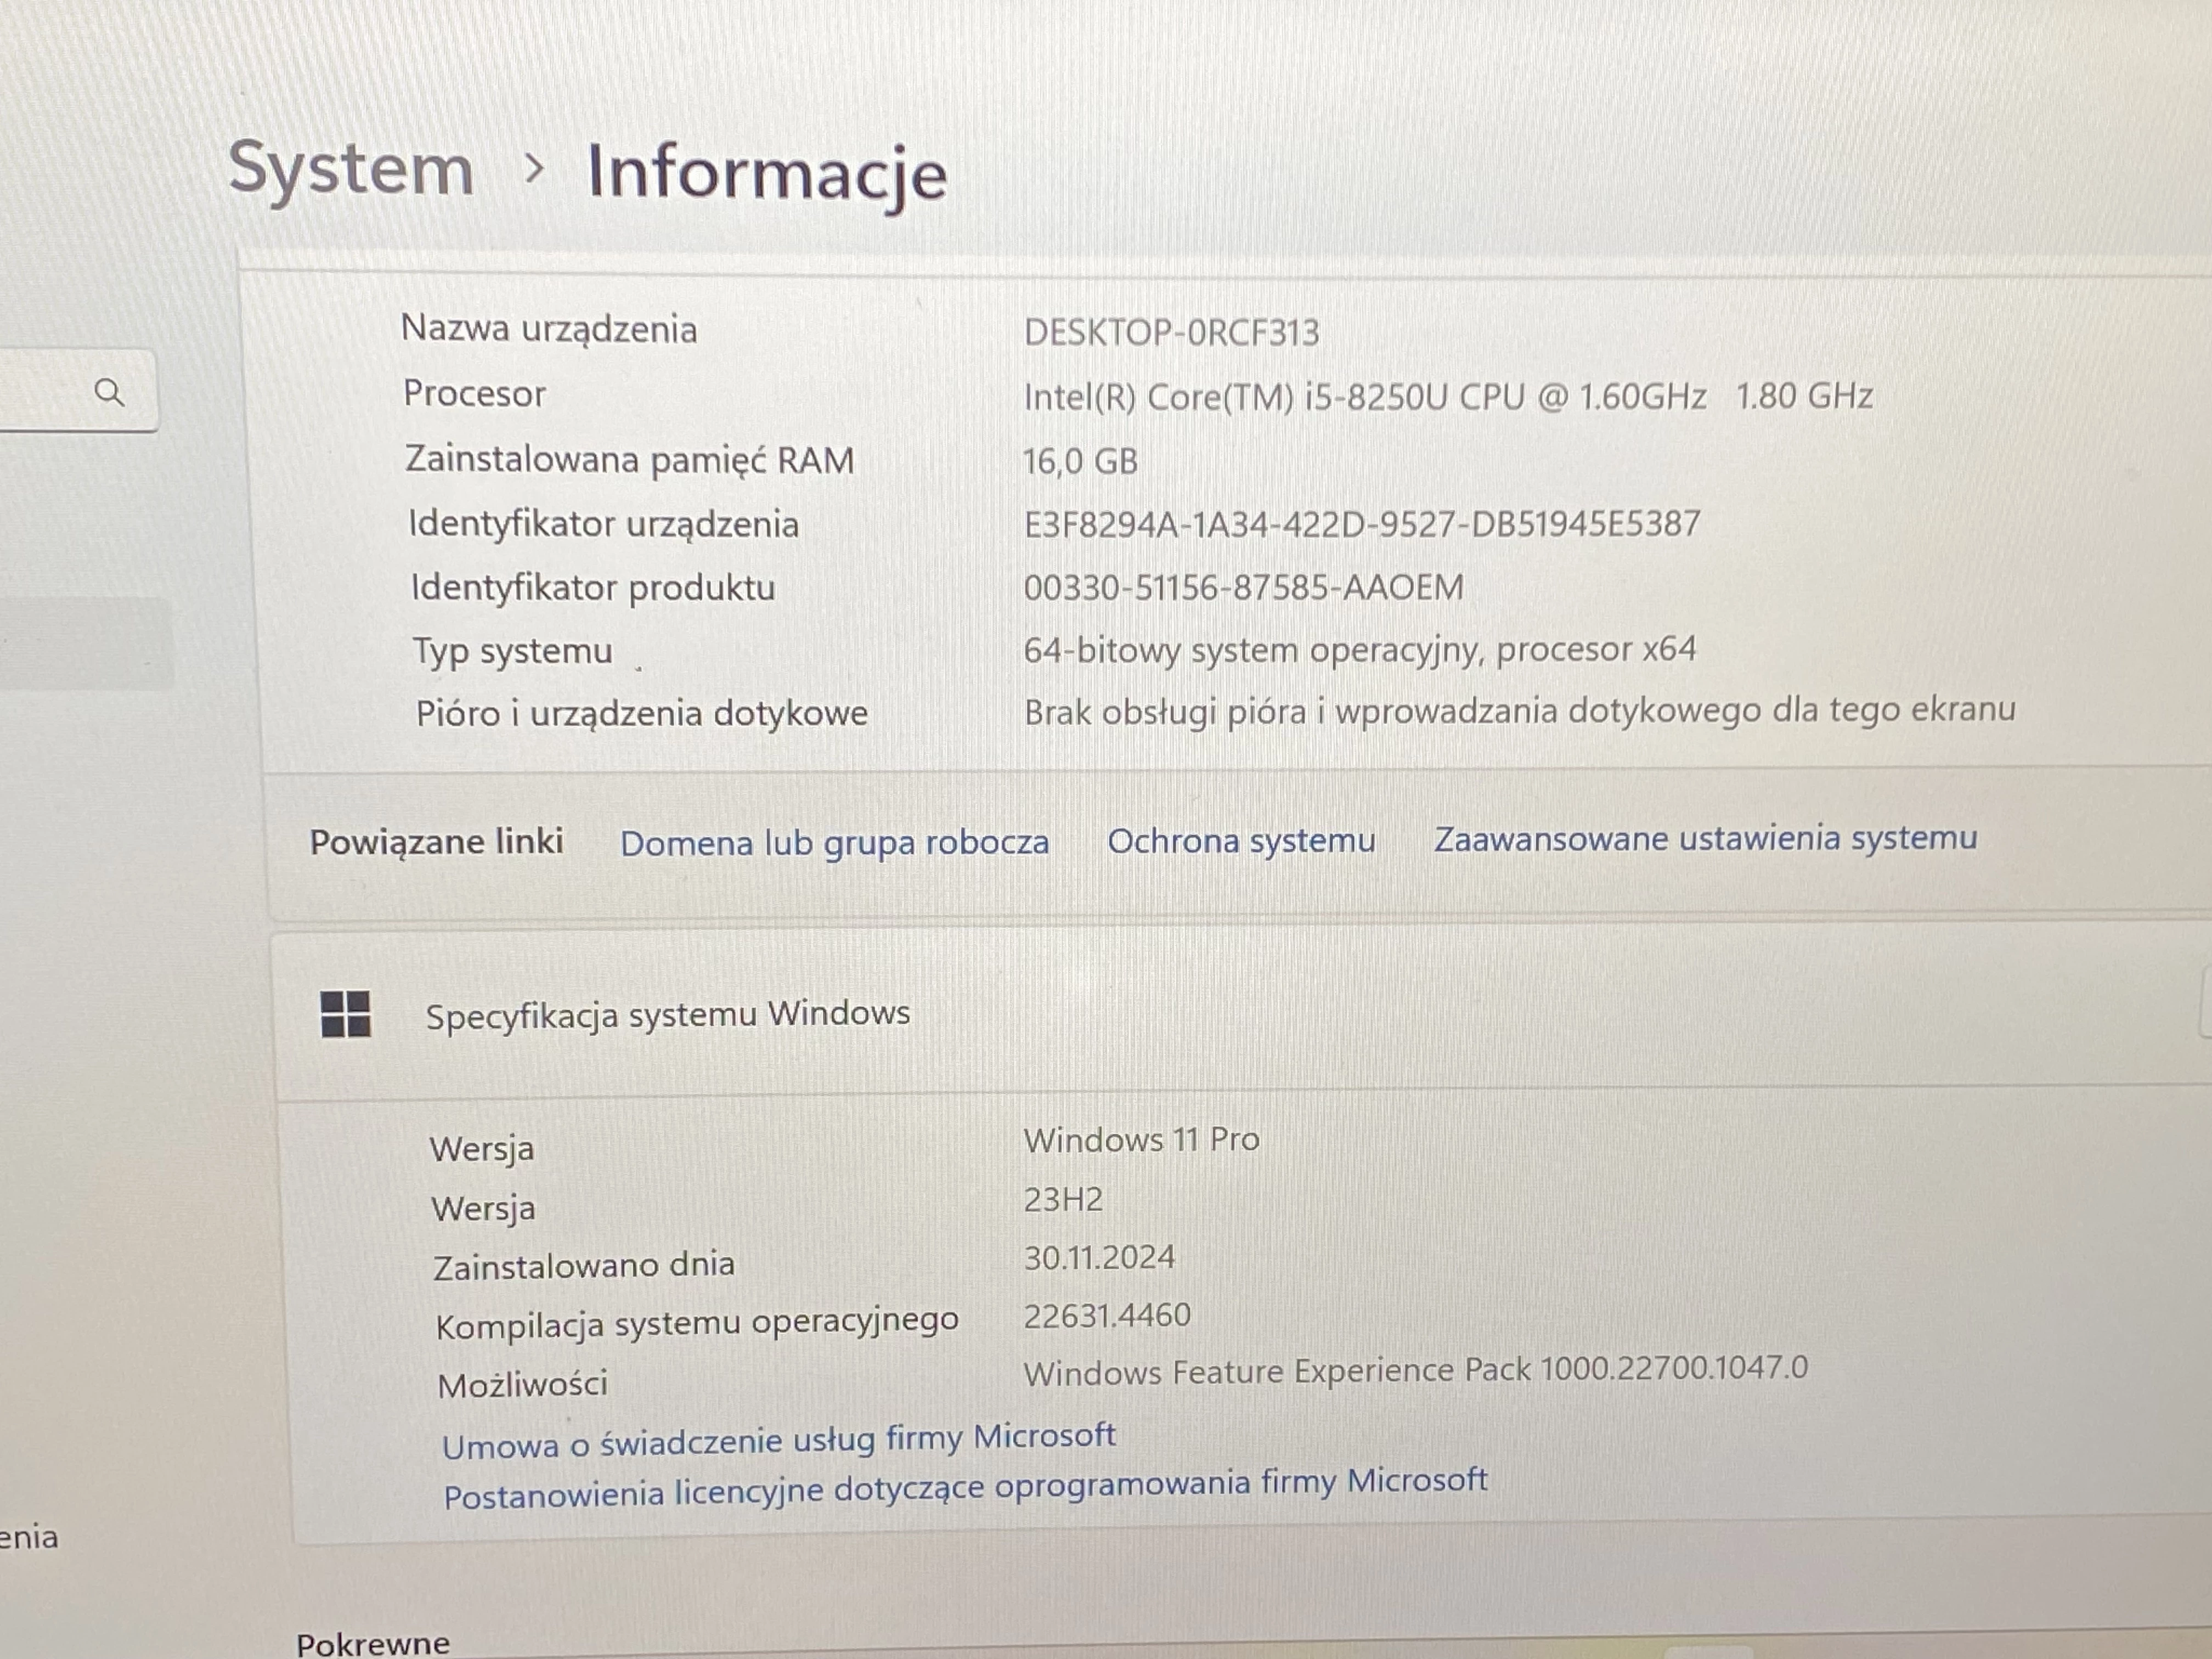The width and height of the screenshot is (2212, 1659).
Task: Click Zainstalowana pamięć RAM label
Action: [x=629, y=460]
